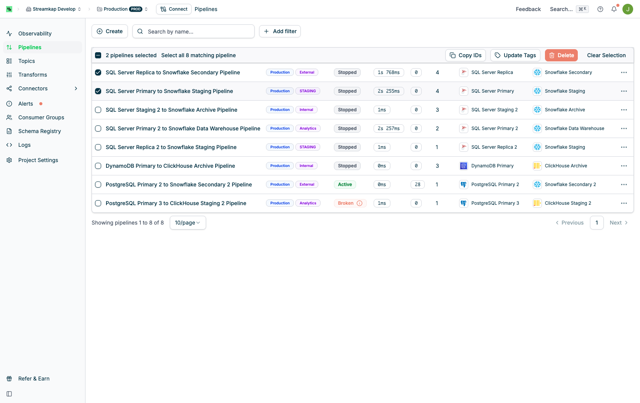Click the SQL Server Primary 2 source icon
The image size is (640, 403).
click(x=464, y=128)
